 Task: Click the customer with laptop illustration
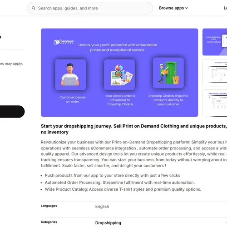point(70,74)
